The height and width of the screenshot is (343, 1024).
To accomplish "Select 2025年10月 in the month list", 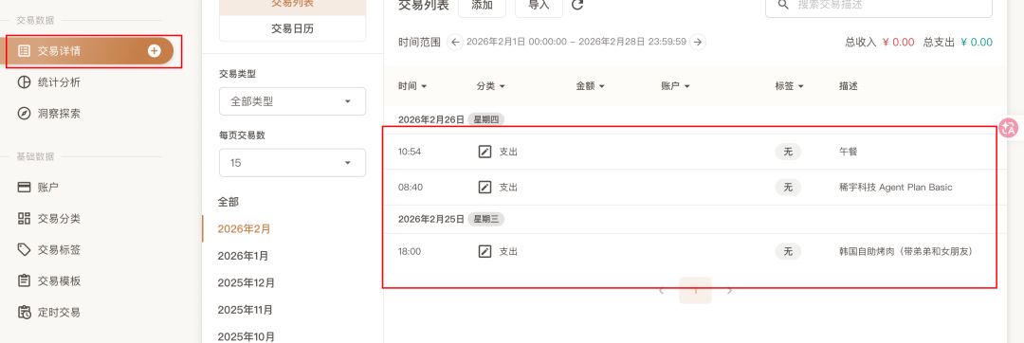I will pyautogui.click(x=247, y=336).
